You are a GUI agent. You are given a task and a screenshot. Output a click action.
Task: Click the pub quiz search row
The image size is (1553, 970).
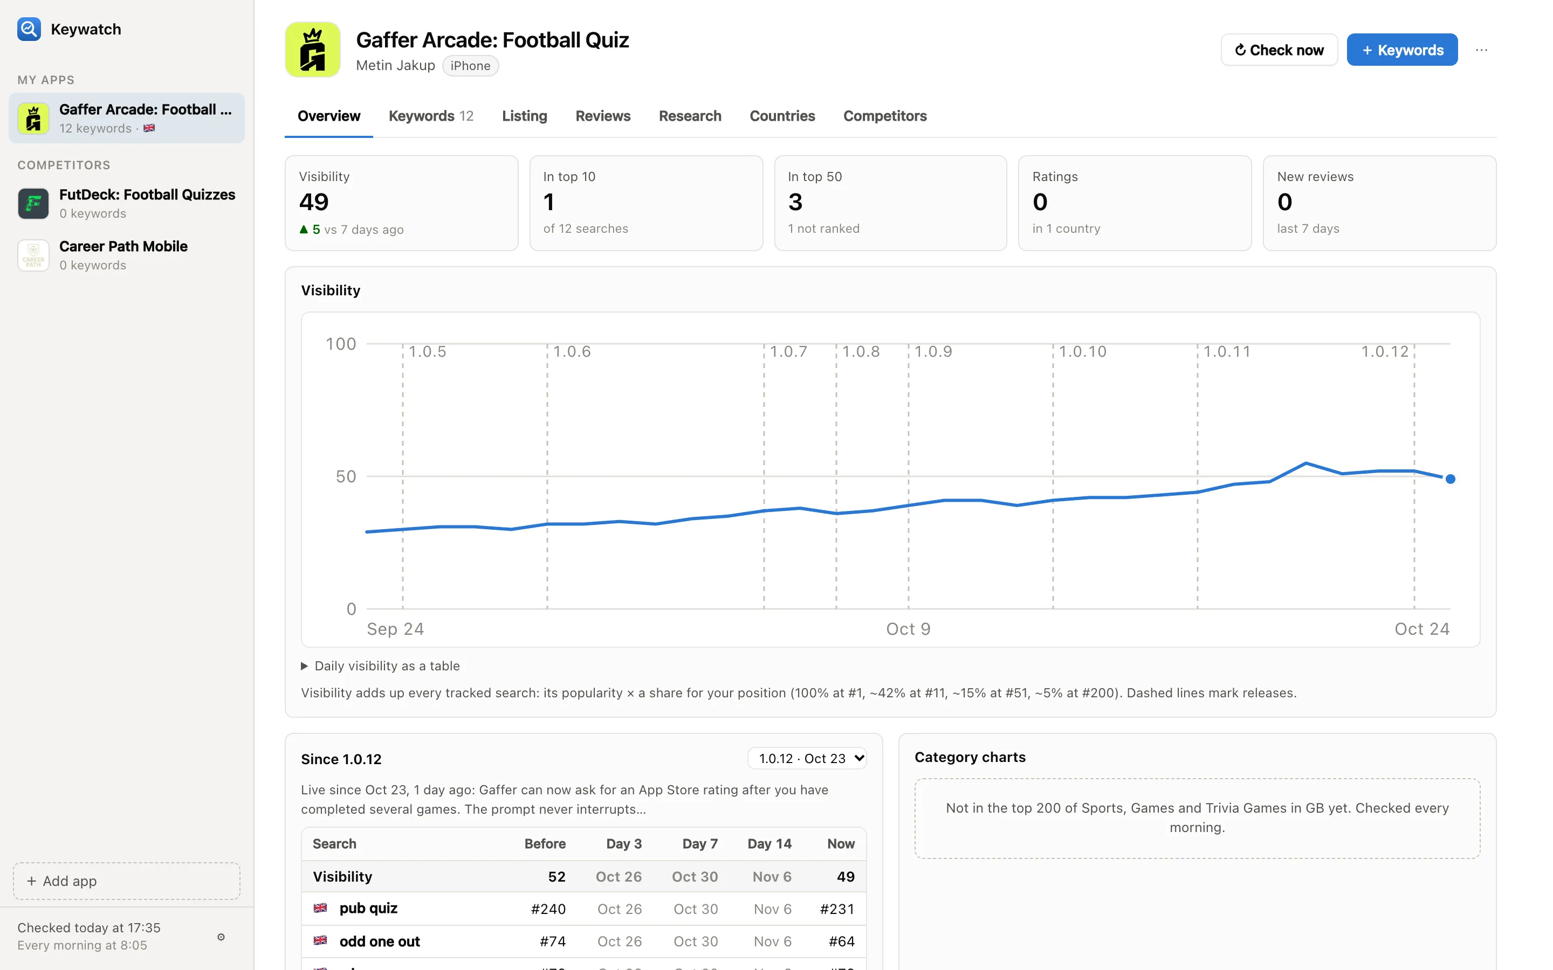[x=583, y=909]
